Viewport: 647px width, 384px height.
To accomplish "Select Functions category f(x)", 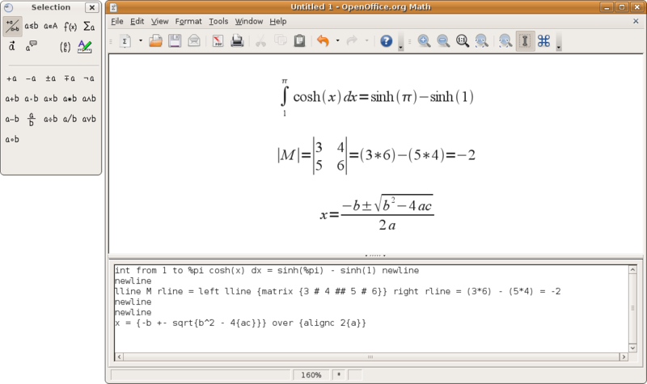I will click(x=70, y=27).
